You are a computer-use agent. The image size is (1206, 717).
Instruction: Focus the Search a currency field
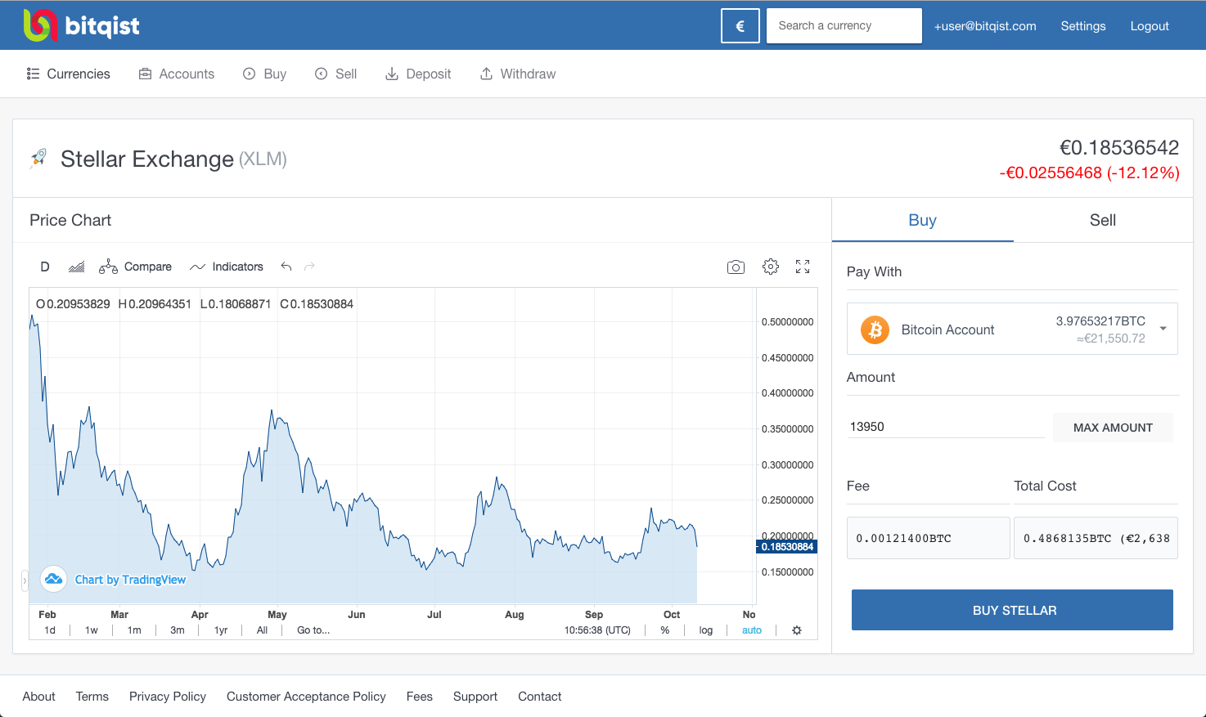click(844, 25)
